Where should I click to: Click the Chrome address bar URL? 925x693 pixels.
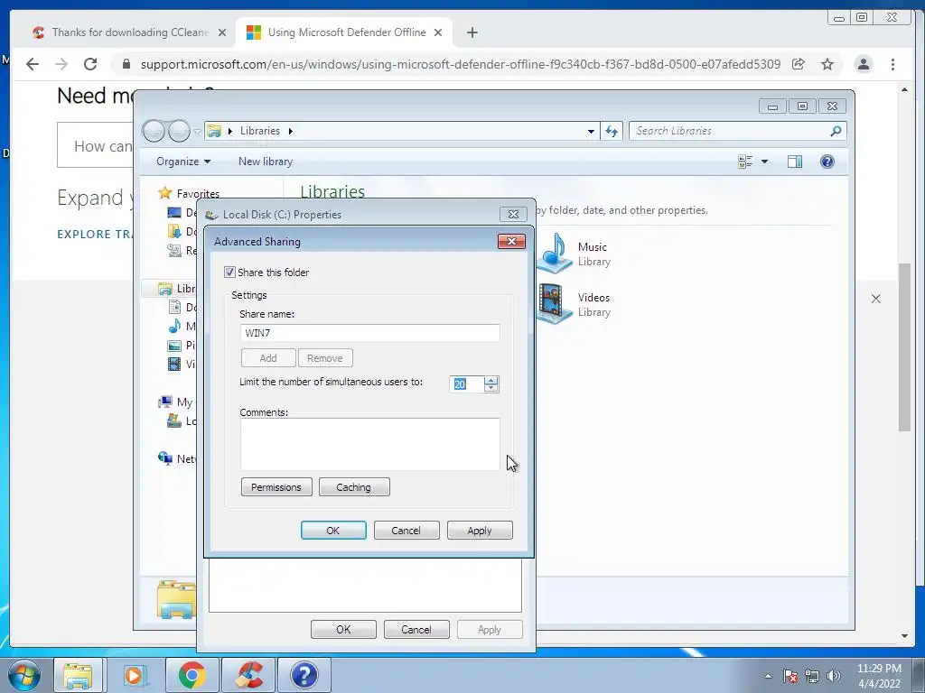point(460,64)
